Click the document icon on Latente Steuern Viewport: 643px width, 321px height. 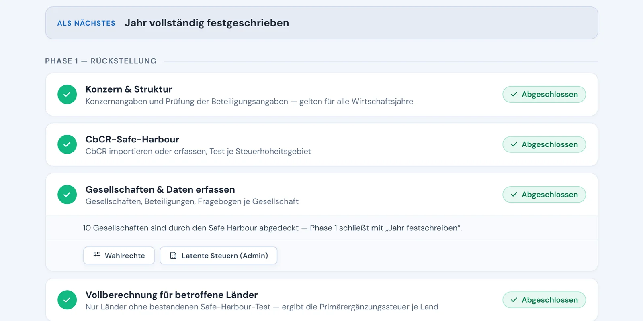[x=173, y=256]
